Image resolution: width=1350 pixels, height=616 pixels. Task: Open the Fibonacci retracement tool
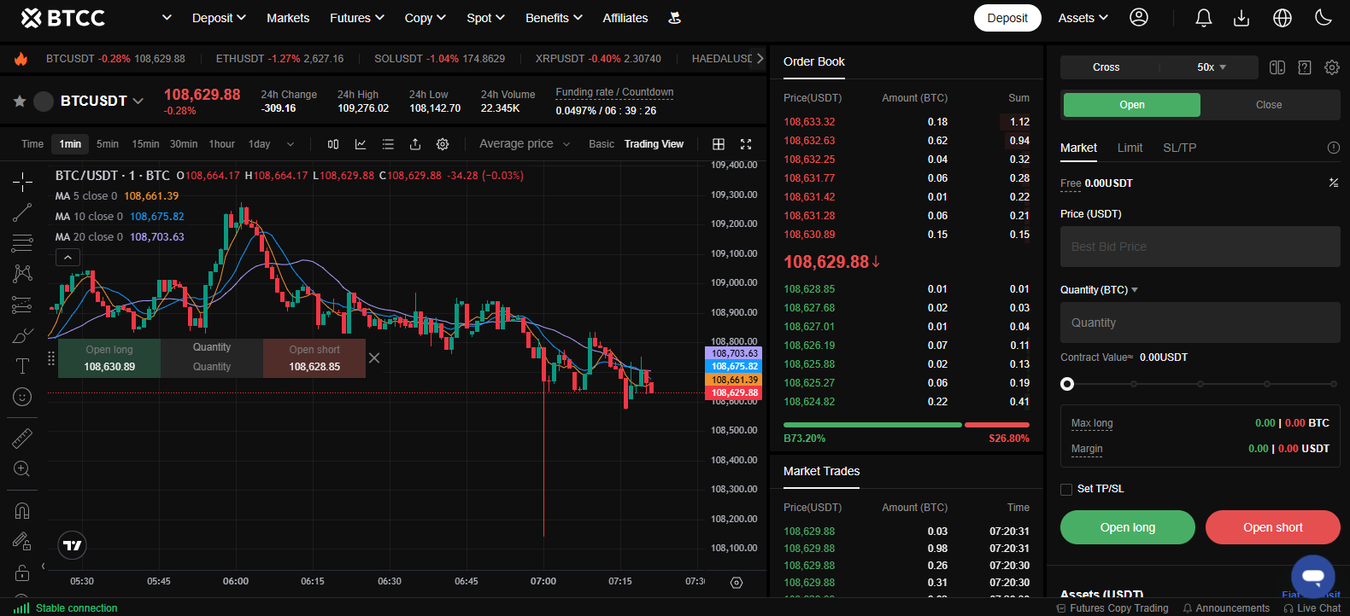pyautogui.click(x=22, y=243)
